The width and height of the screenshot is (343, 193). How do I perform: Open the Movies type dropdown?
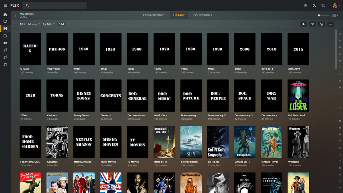[34, 24]
